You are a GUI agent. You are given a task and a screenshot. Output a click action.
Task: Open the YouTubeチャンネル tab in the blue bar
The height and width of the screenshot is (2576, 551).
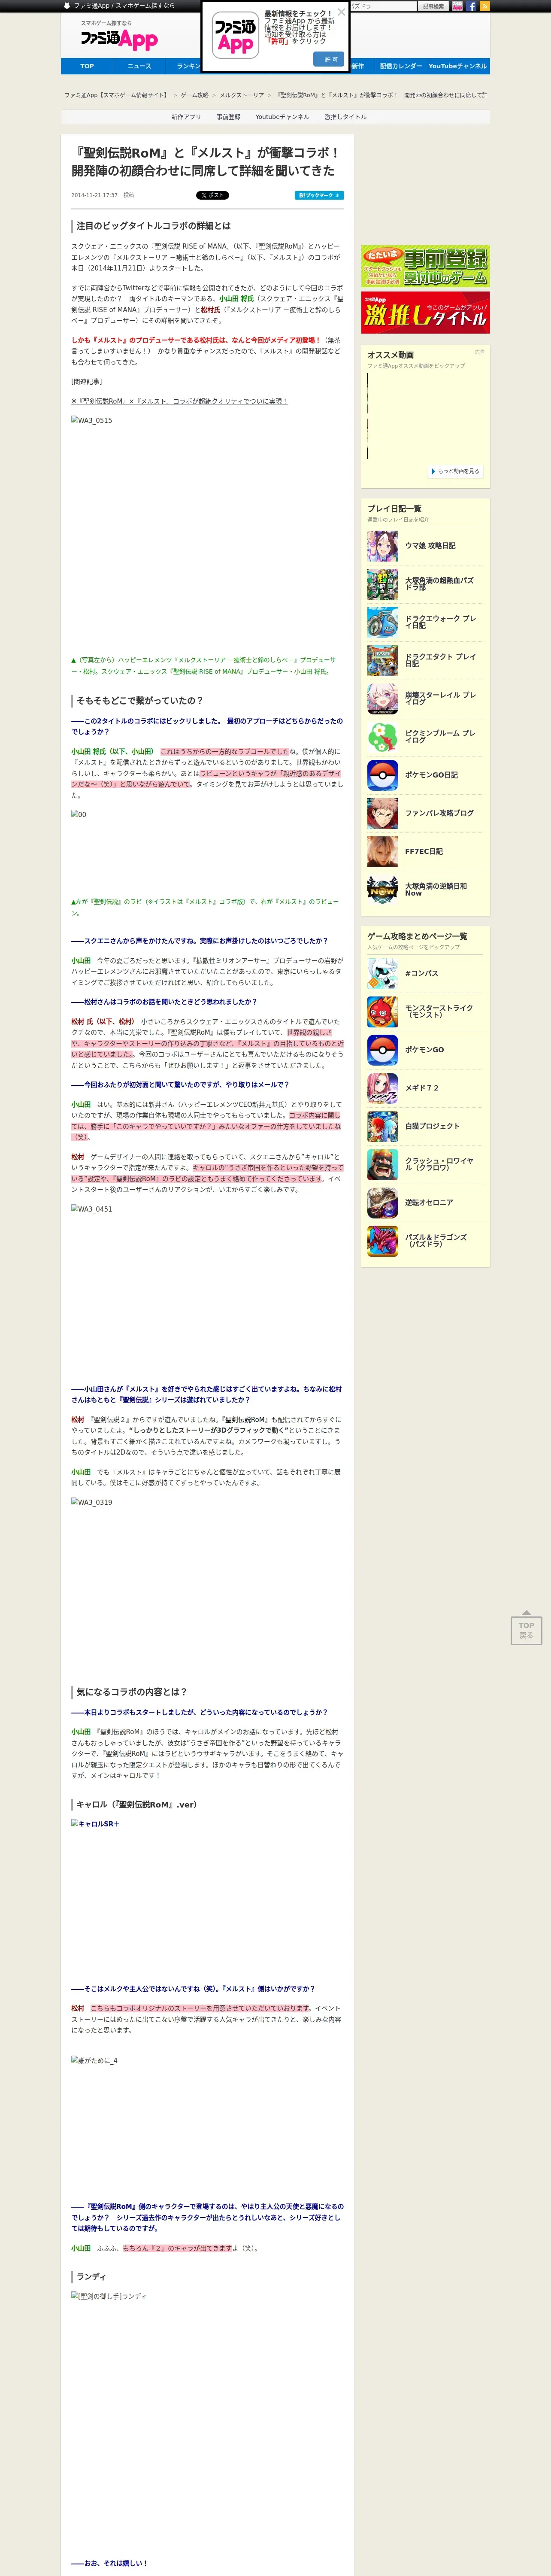tap(457, 66)
